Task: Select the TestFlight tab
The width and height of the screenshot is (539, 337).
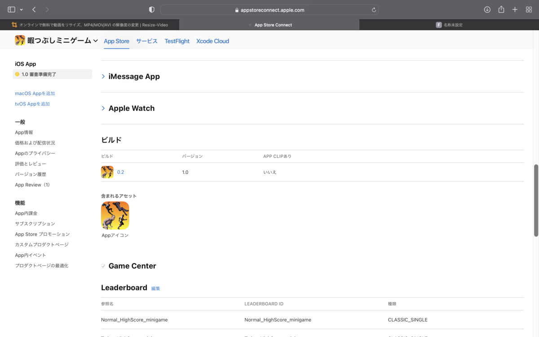Action: click(x=177, y=41)
